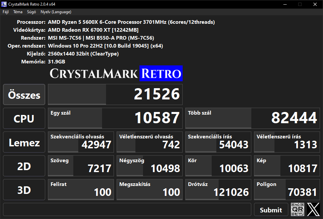Open the Nyelv (Language) menu
Screen dimensions: 323x219
tap(56, 12)
